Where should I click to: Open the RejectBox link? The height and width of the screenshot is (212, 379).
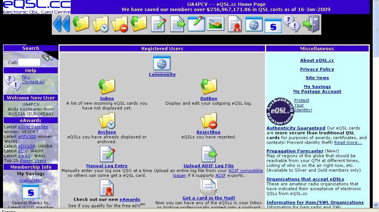208,132
